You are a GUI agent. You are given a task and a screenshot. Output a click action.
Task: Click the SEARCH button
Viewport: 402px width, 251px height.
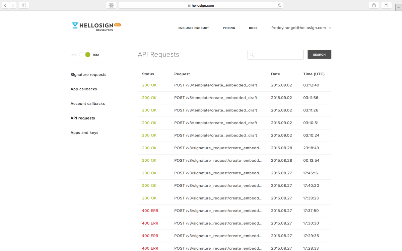[x=319, y=54]
